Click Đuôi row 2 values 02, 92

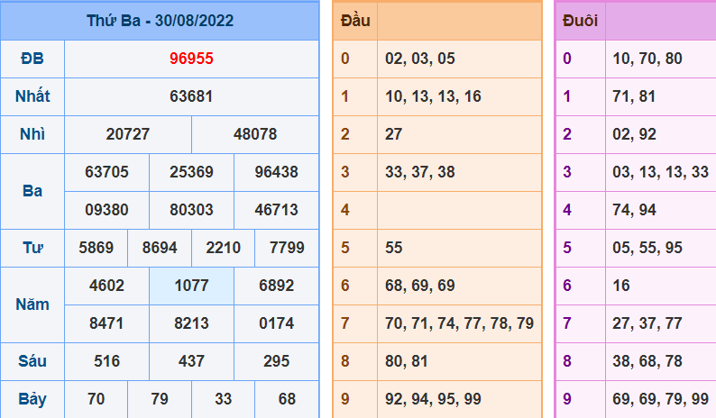[x=634, y=134]
